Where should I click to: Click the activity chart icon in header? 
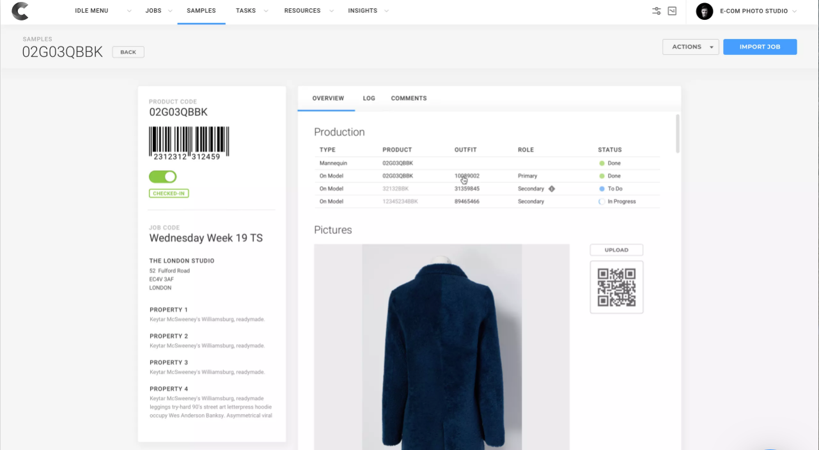coord(672,11)
